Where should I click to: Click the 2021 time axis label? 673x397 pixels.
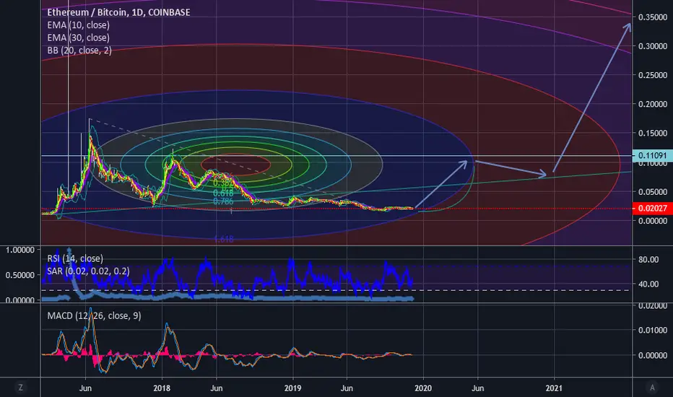tap(554, 388)
